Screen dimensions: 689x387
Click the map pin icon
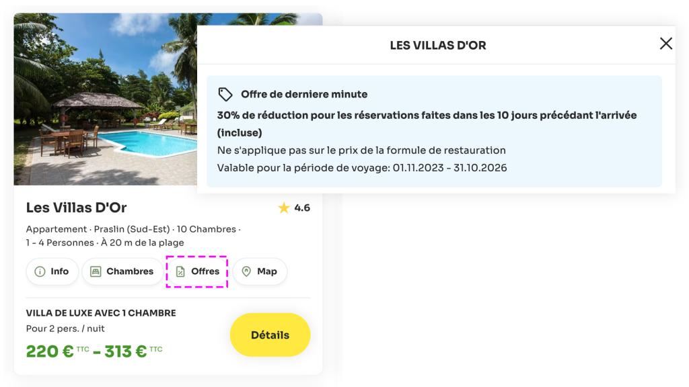pyautogui.click(x=246, y=271)
